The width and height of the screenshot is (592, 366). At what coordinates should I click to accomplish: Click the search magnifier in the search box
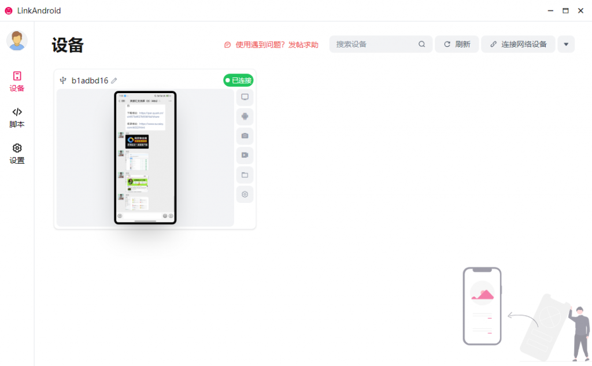tap(421, 44)
